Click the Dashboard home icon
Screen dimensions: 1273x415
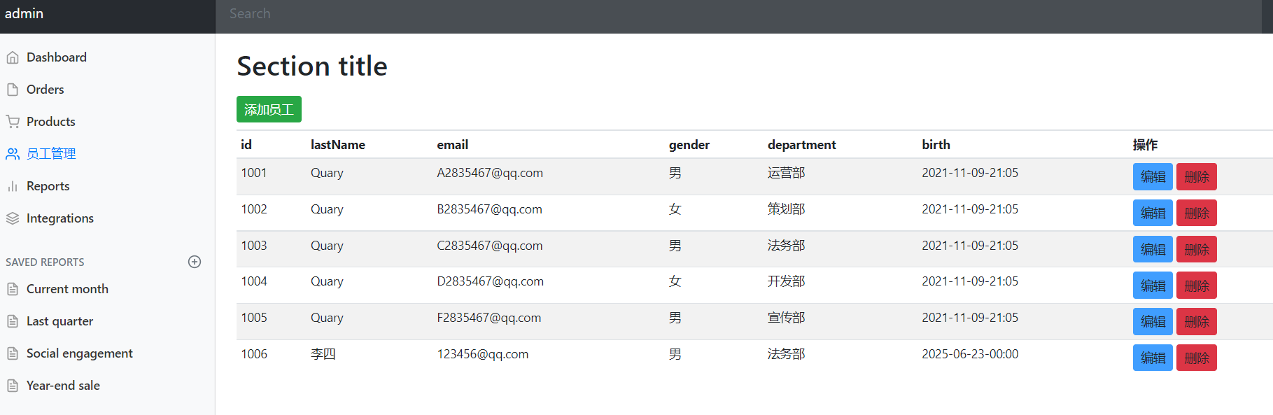(13, 57)
